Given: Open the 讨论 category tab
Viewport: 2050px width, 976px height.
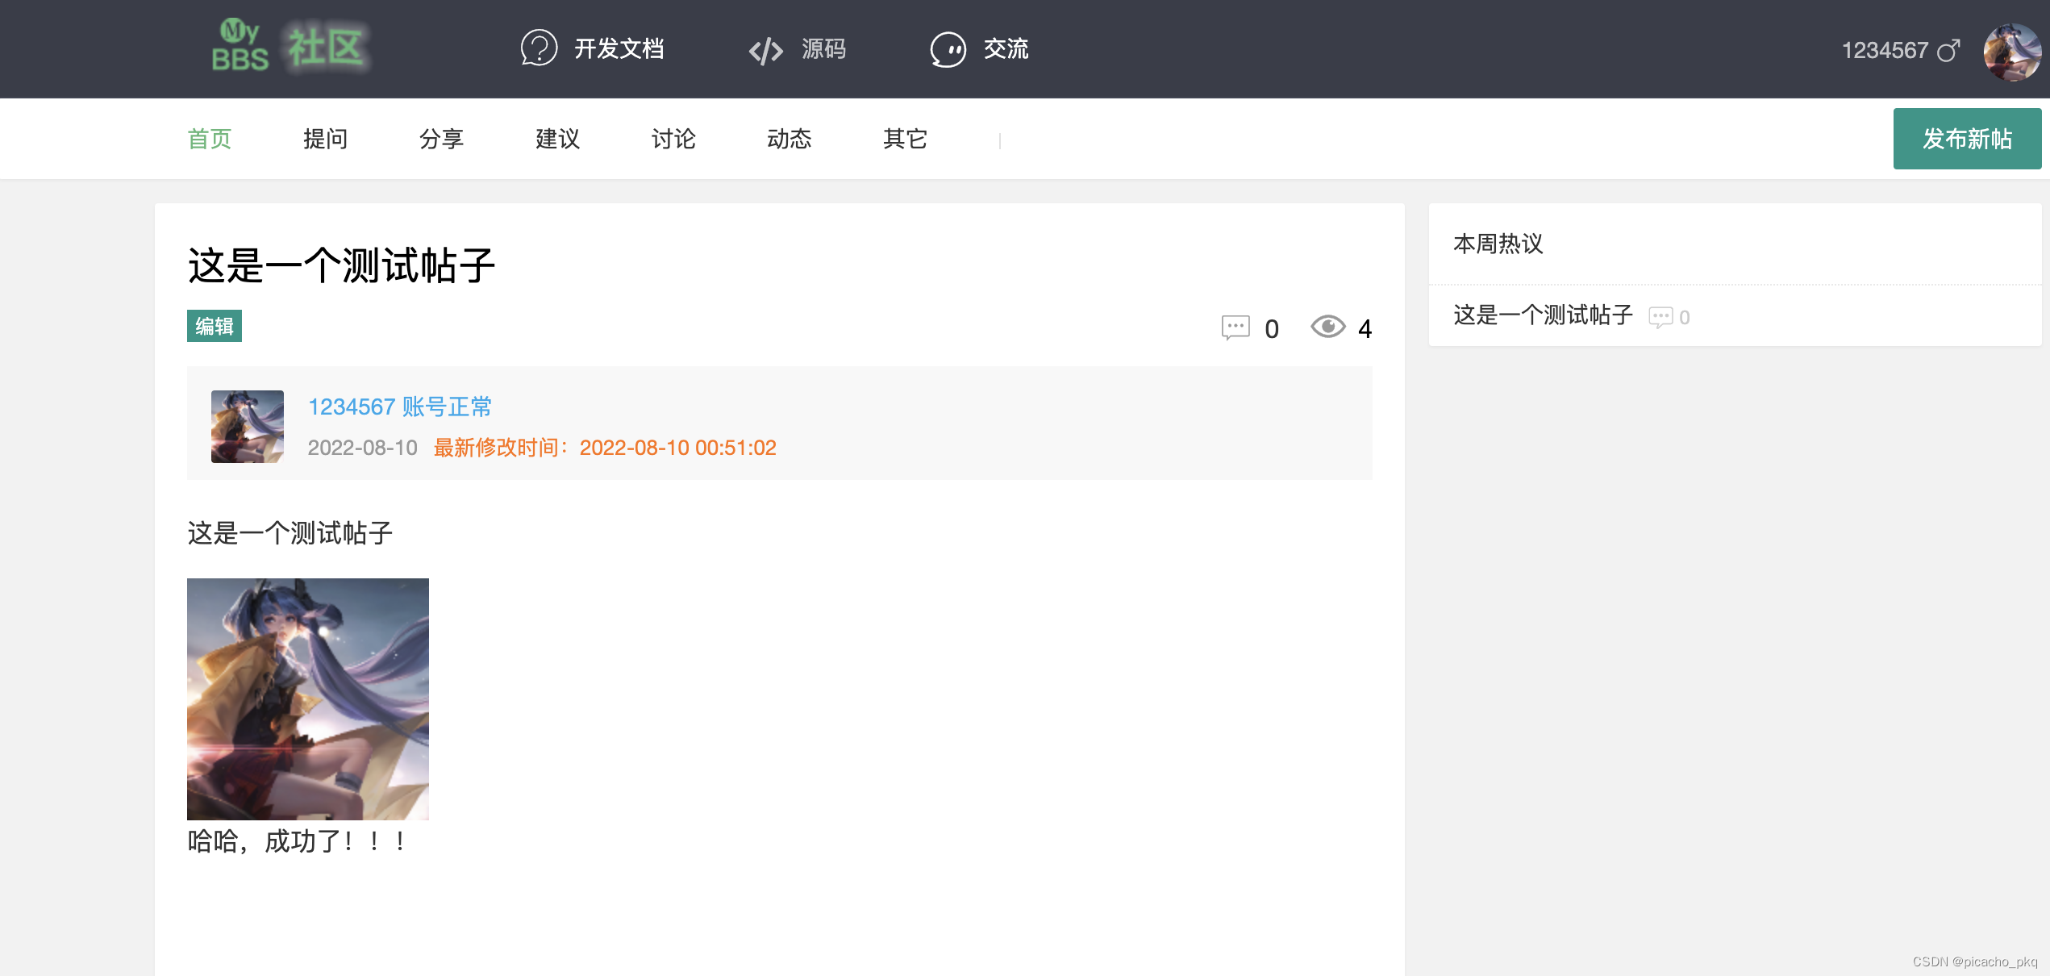Looking at the screenshot, I should point(673,139).
